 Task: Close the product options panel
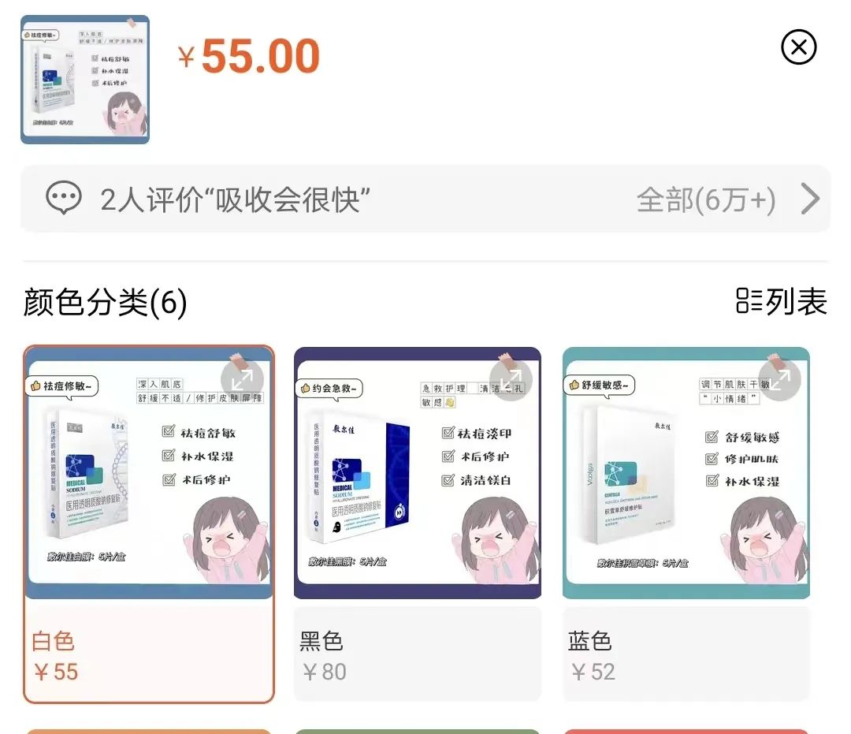798,47
